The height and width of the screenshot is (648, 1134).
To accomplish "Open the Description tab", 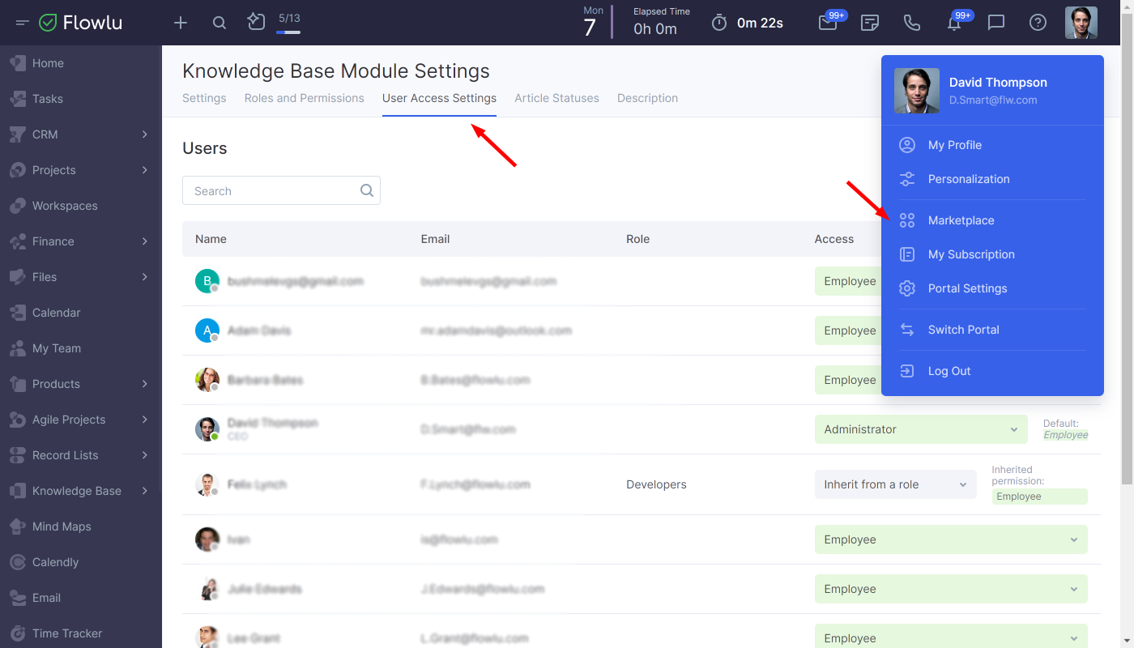I will coord(647,98).
